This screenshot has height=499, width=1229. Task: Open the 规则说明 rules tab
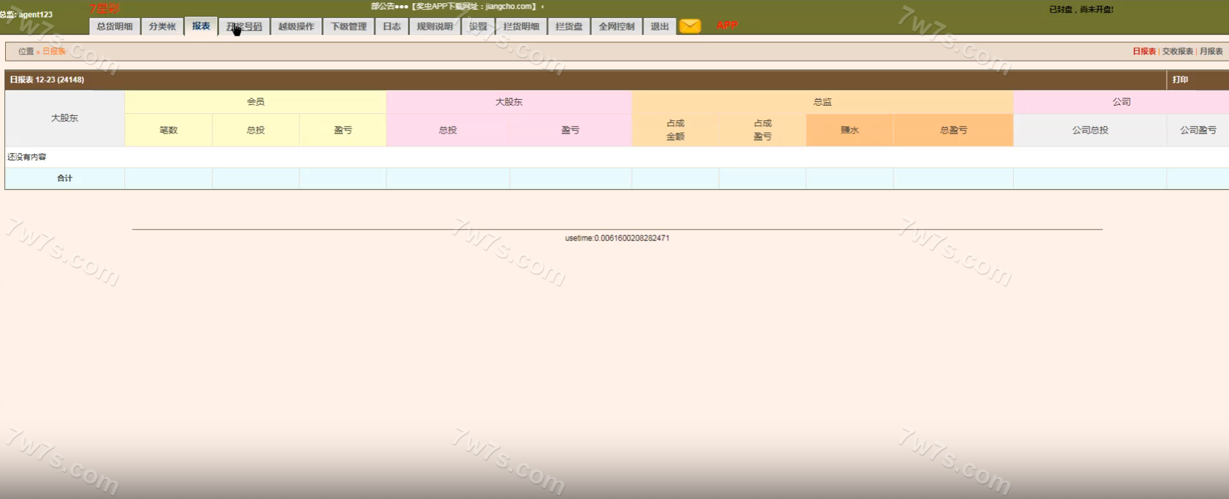(435, 26)
